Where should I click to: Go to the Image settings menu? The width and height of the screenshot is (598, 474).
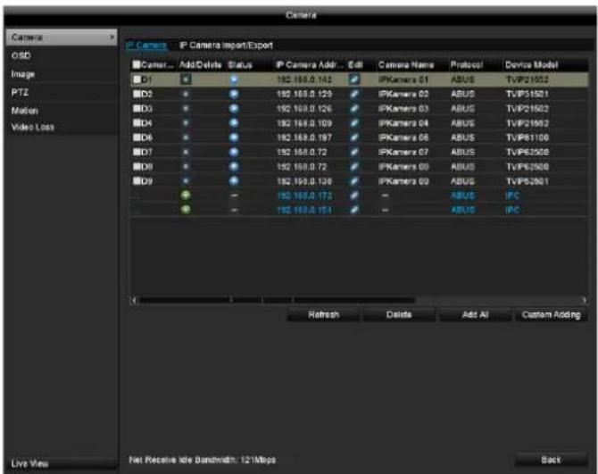[x=62, y=74]
